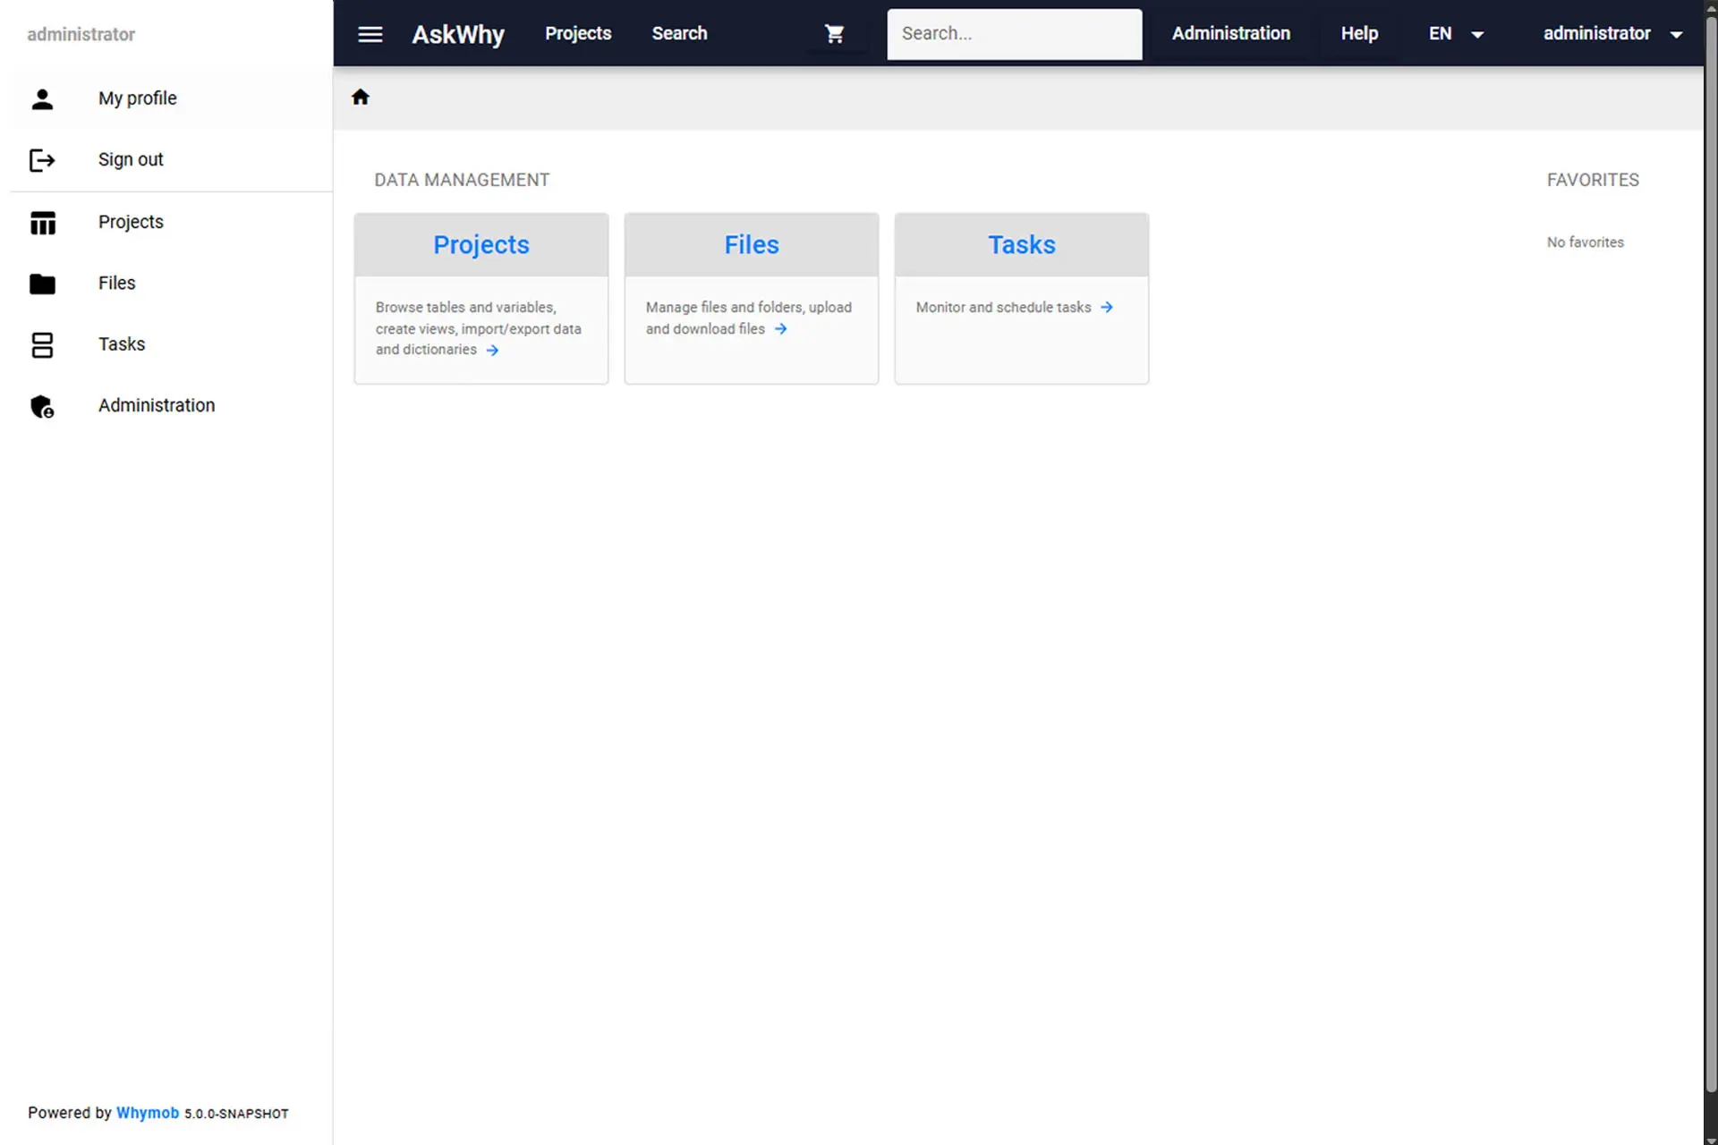Open the Administration shield icon in sidebar

tap(42, 406)
